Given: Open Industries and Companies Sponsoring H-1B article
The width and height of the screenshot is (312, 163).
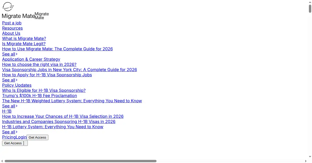Looking at the screenshot, I should pos(59,121).
